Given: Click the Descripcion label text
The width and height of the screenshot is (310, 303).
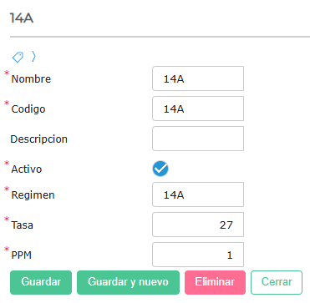Looking at the screenshot, I should (39, 139).
